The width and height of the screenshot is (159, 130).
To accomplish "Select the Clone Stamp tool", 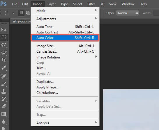I will 4,91.
